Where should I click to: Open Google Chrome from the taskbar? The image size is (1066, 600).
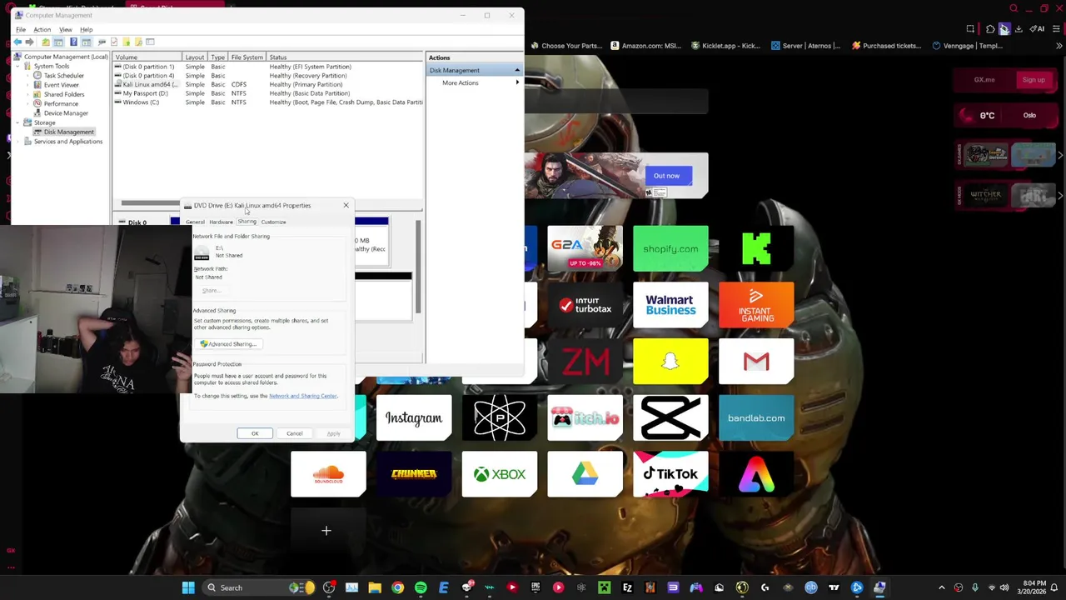(397, 587)
